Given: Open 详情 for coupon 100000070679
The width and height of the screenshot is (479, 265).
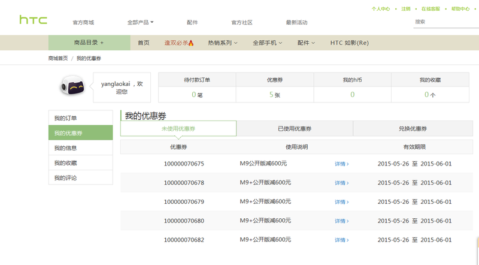Looking at the screenshot, I should [341, 201].
